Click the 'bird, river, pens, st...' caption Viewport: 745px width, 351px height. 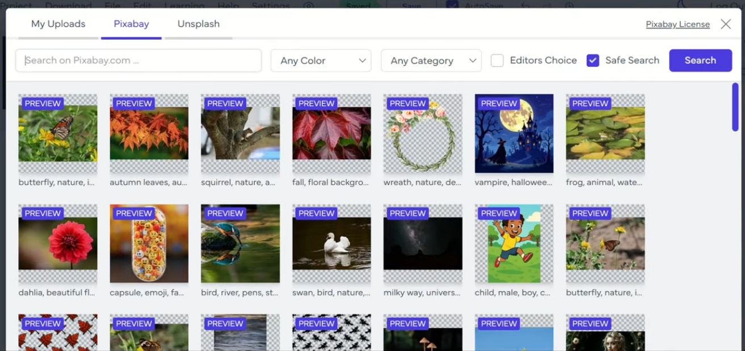[x=239, y=293]
